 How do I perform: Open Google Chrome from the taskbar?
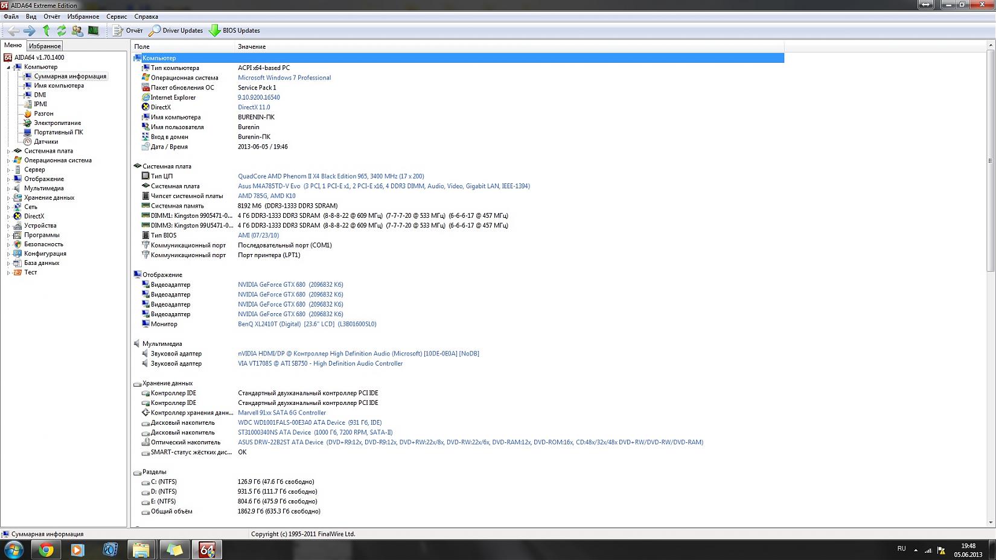pos(46,550)
